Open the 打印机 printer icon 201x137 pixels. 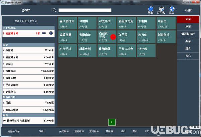point(161,10)
